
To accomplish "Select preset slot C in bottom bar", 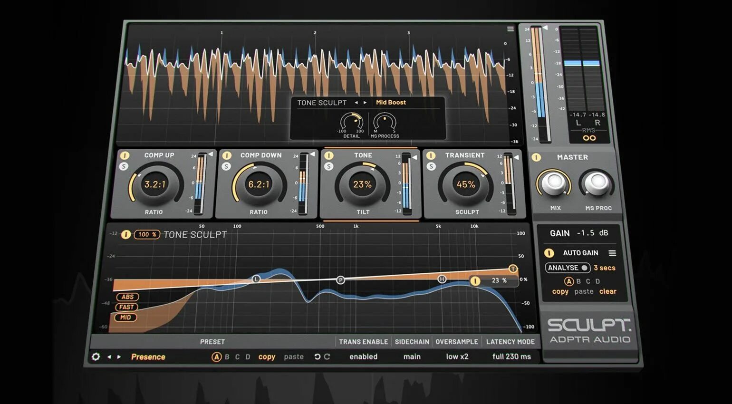I will point(237,357).
